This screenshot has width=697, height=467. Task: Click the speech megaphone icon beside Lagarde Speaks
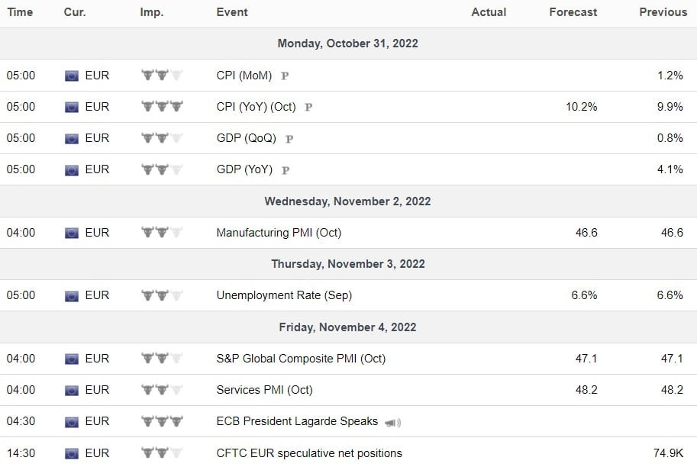point(392,422)
